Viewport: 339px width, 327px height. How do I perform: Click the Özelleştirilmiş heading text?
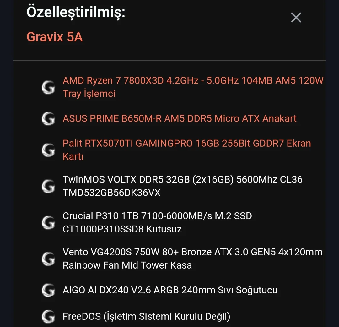tap(76, 13)
